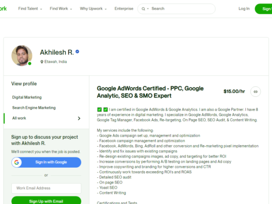Image resolution: width=272 pixels, height=204 pixels.
Task: Select the Digital Marketing profile tab
Action: 27,97
